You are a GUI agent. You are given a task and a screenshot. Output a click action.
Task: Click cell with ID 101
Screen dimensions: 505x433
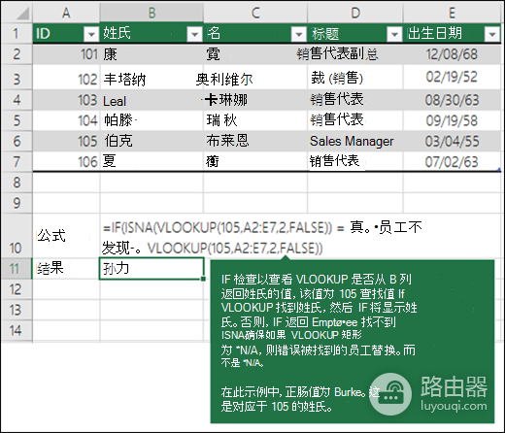click(66, 54)
